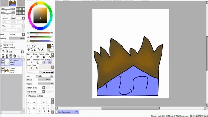Adjust the red R color slider

click(x=40, y=33)
